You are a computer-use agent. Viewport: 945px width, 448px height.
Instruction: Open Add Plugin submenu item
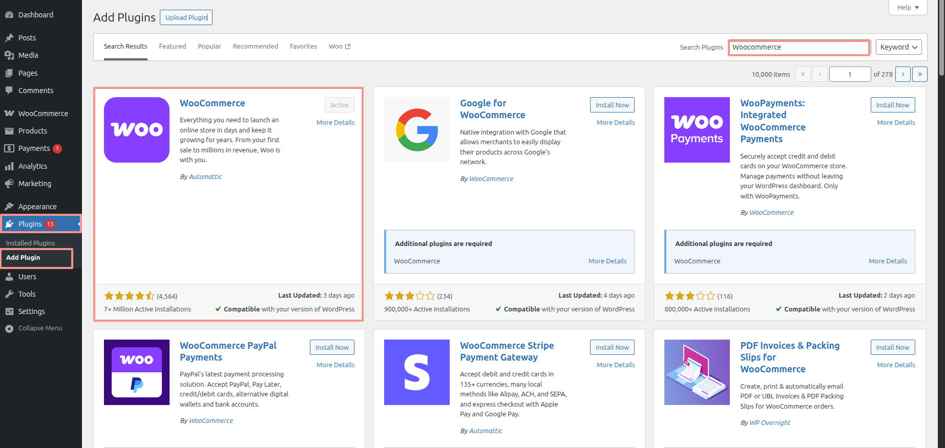coord(23,258)
